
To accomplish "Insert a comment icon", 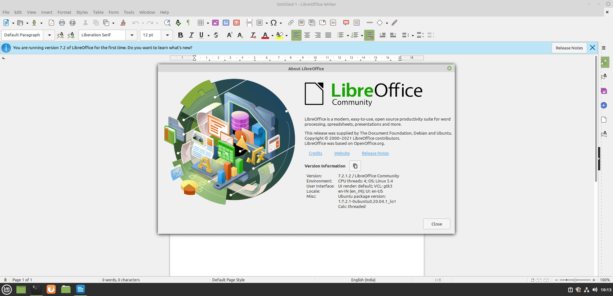I will click(346, 23).
